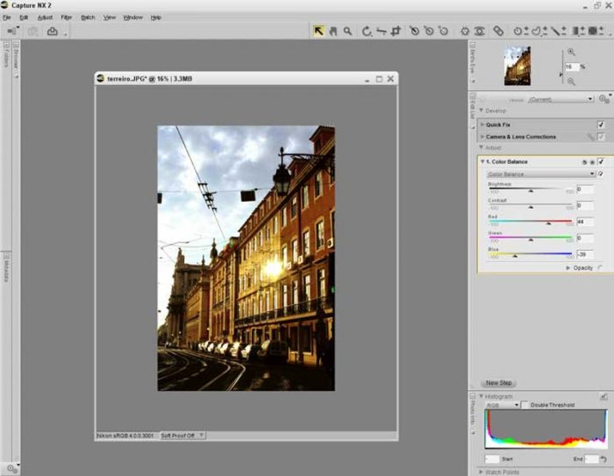This screenshot has width=614, height=476.
Task: Click the Rotate tool in toolbar
Action: click(x=367, y=31)
